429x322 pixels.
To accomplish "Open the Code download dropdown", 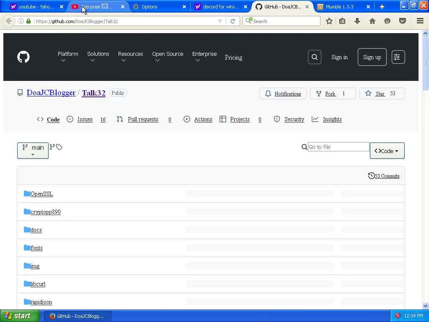I will (x=387, y=151).
